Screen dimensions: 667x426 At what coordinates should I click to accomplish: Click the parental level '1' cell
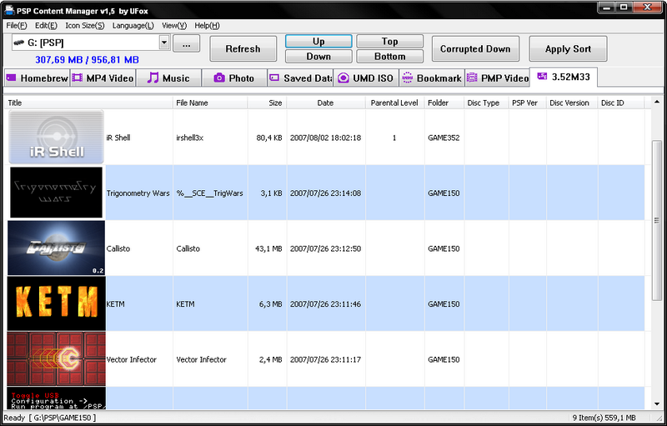click(x=394, y=138)
